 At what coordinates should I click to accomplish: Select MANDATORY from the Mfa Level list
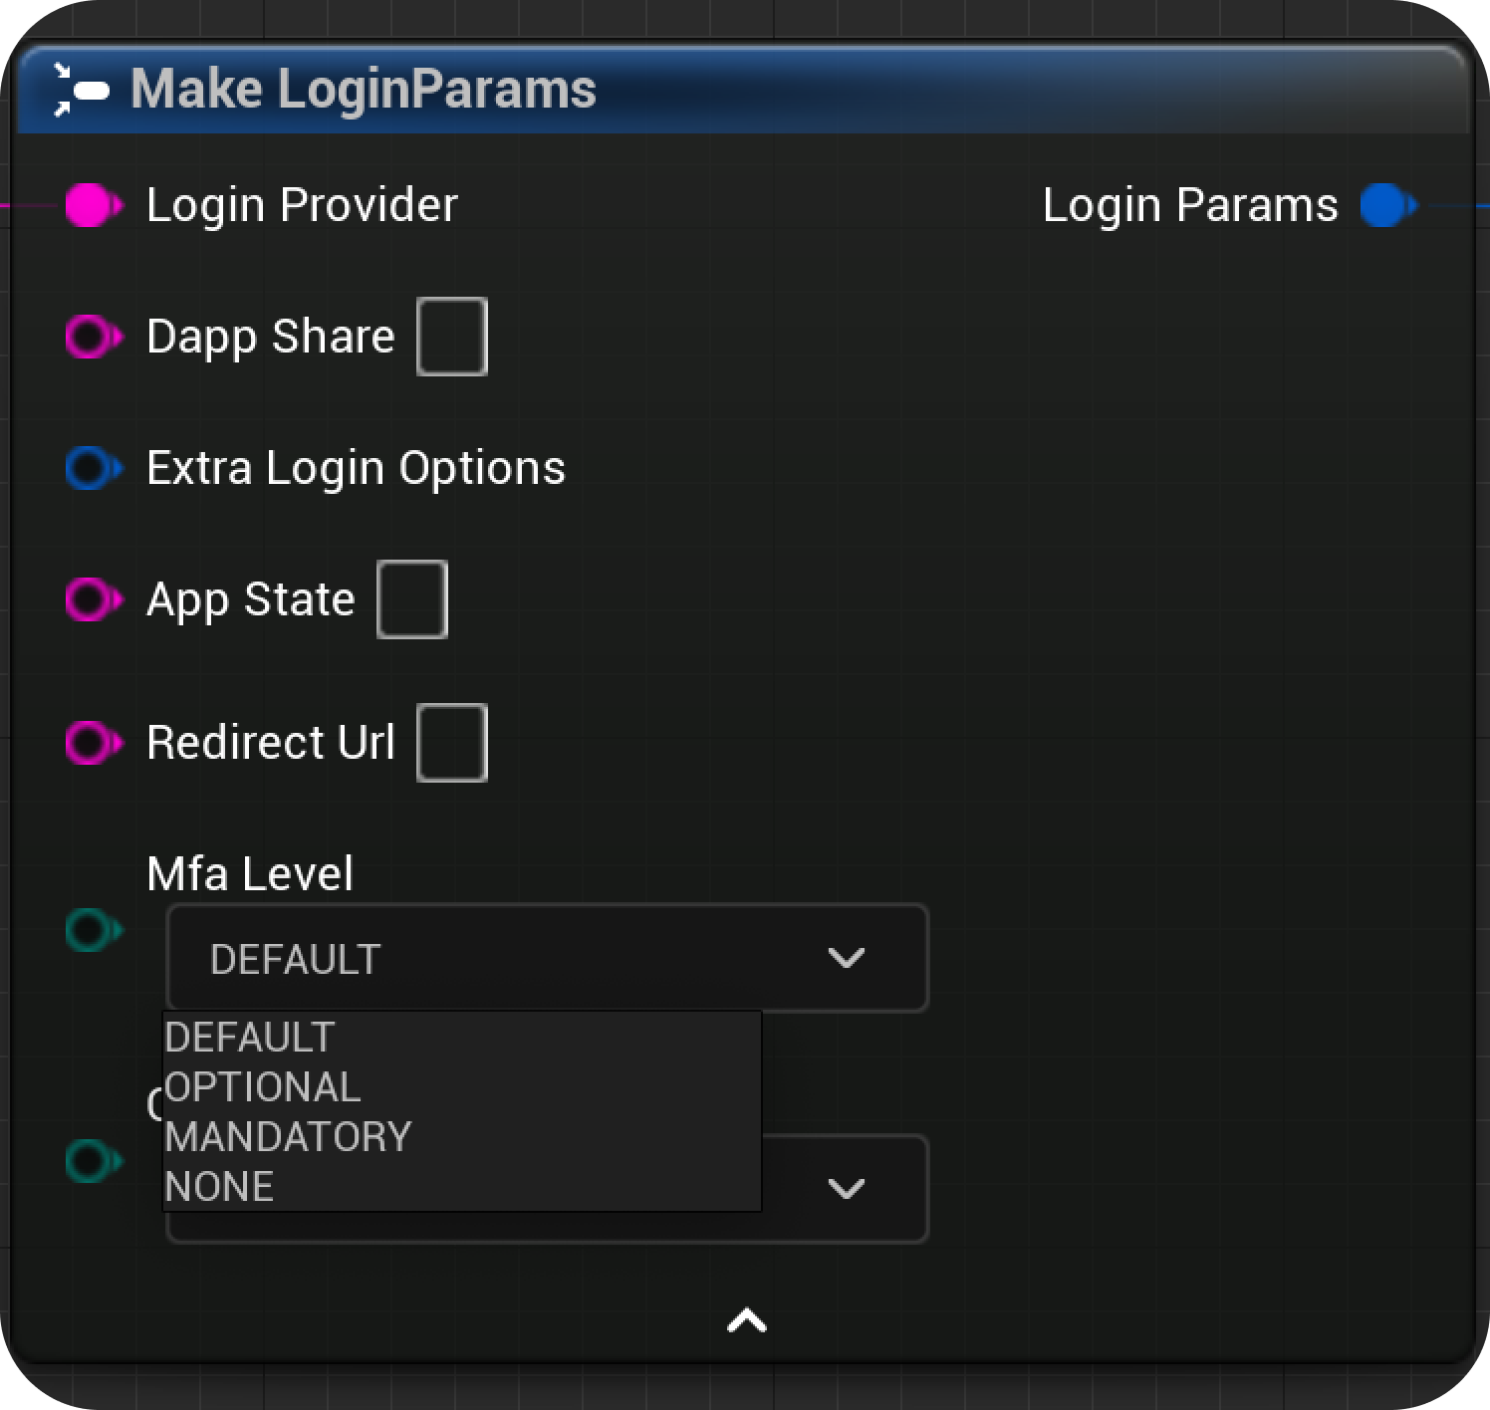coord(287,1136)
